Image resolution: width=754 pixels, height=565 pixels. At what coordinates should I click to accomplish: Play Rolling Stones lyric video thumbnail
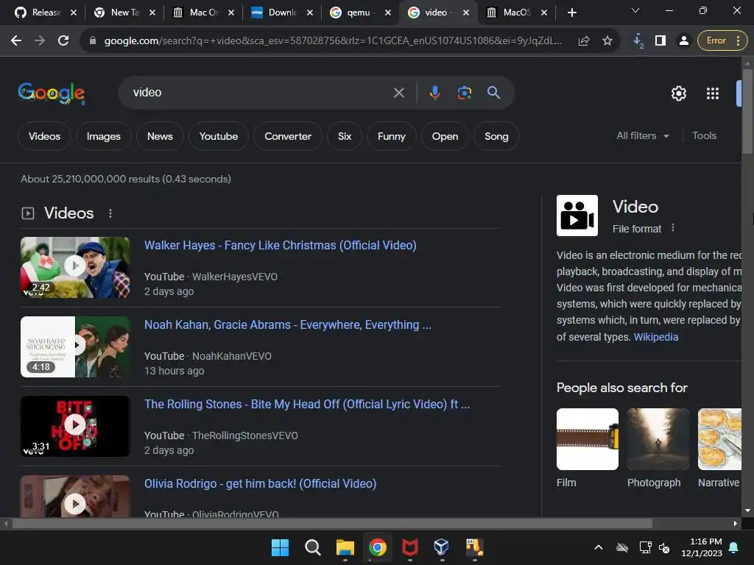pyautogui.click(x=75, y=426)
